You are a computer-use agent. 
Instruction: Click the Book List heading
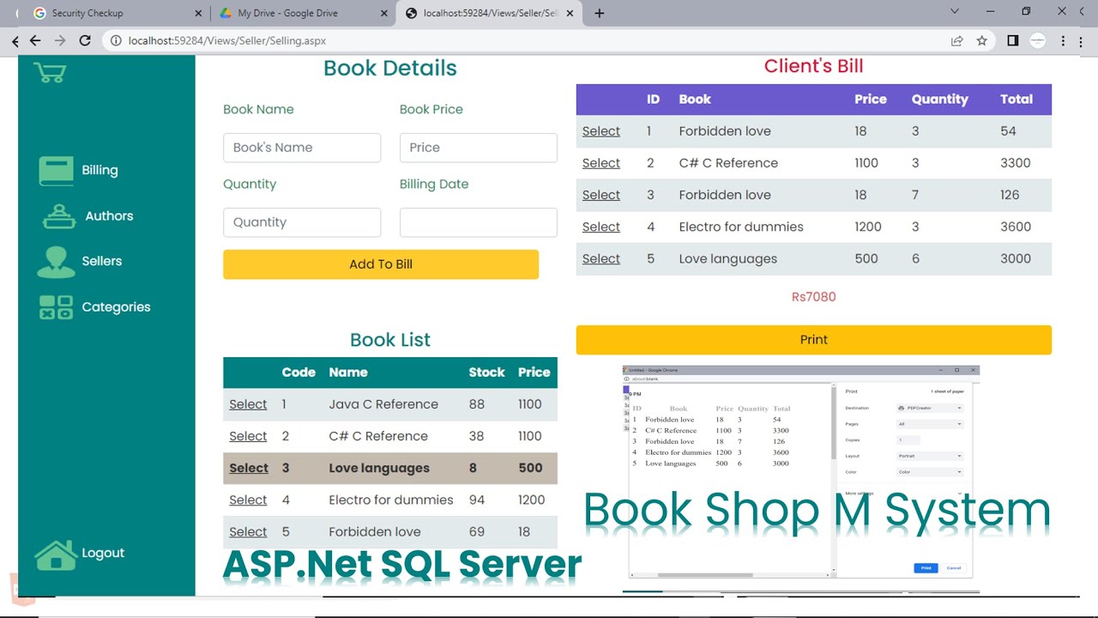click(390, 340)
